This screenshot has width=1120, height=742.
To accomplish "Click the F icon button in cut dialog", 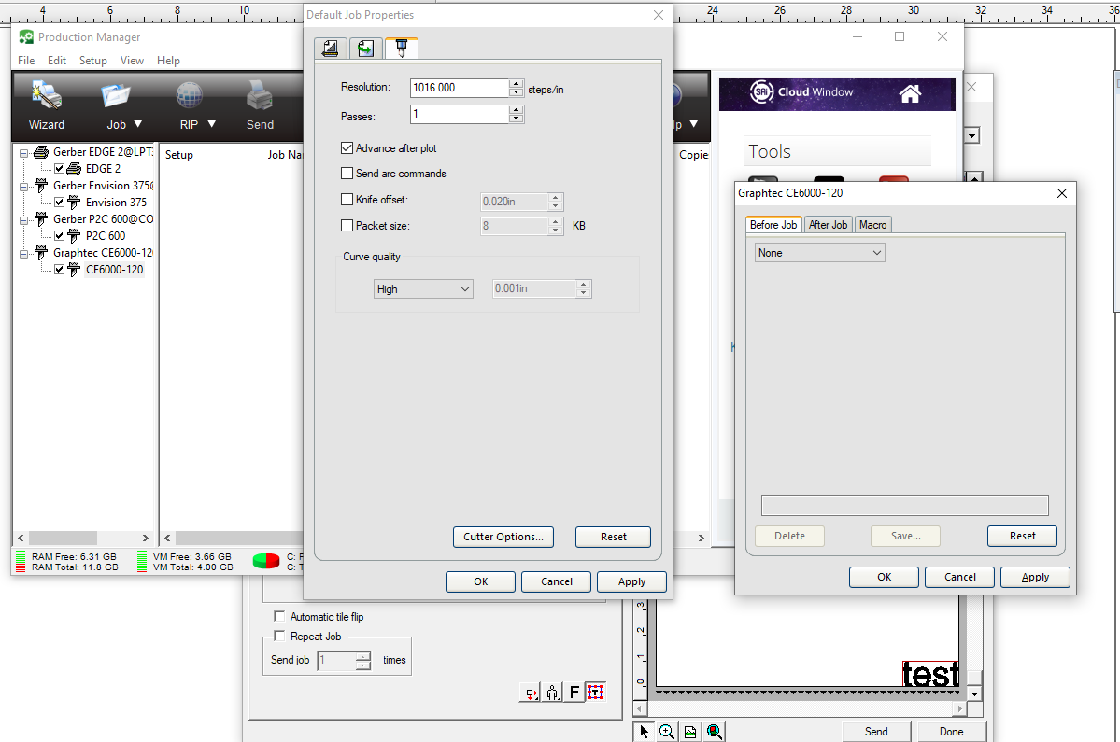I will pos(574,692).
